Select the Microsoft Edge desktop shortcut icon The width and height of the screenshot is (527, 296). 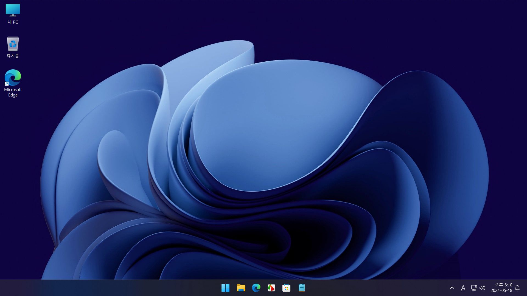point(13,78)
